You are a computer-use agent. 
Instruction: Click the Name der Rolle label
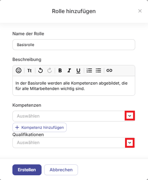coord(28,34)
